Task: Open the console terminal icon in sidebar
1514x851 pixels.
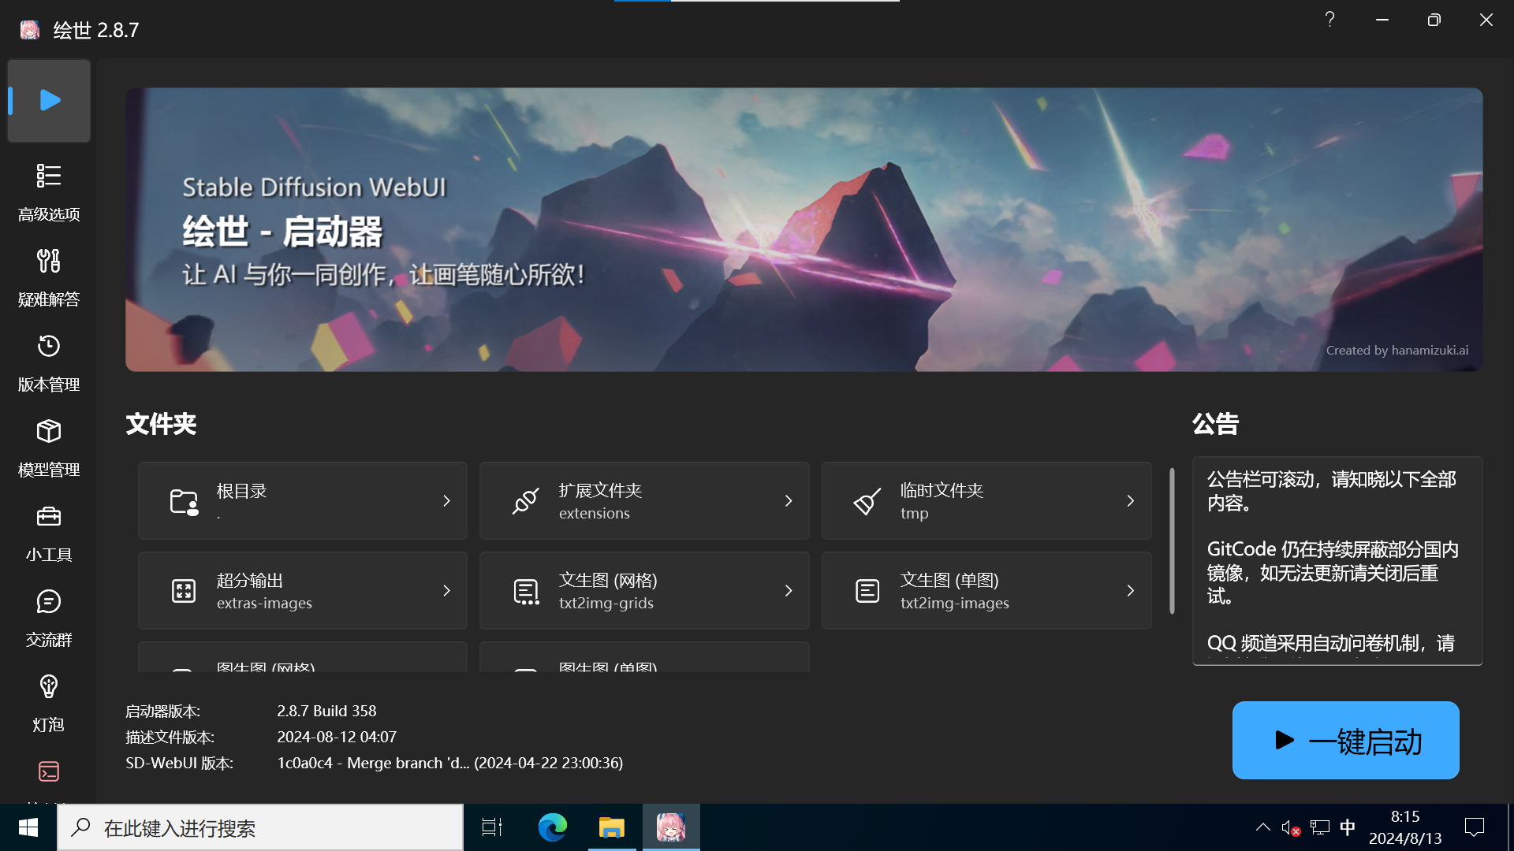Action: (x=49, y=771)
